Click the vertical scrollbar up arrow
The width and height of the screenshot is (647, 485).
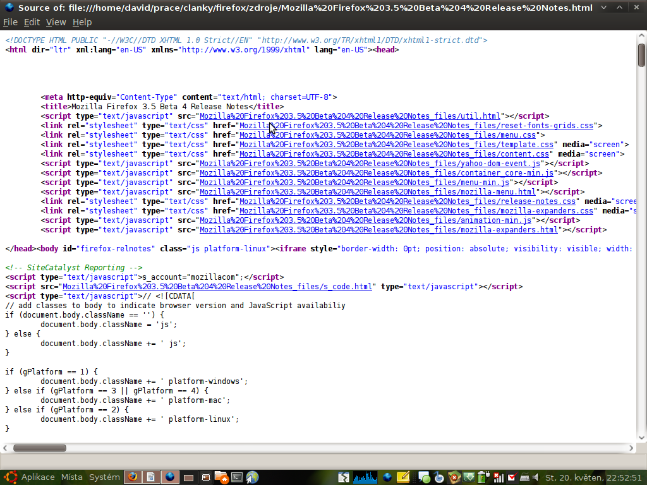(641, 35)
